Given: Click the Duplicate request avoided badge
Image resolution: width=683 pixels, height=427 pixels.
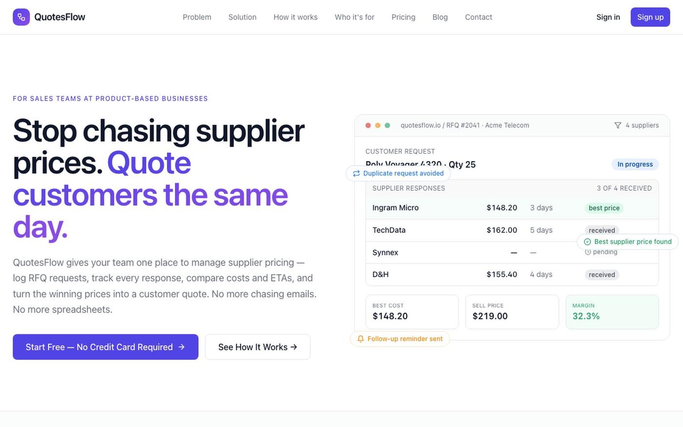Looking at the screenshot, I should [398, 173].
